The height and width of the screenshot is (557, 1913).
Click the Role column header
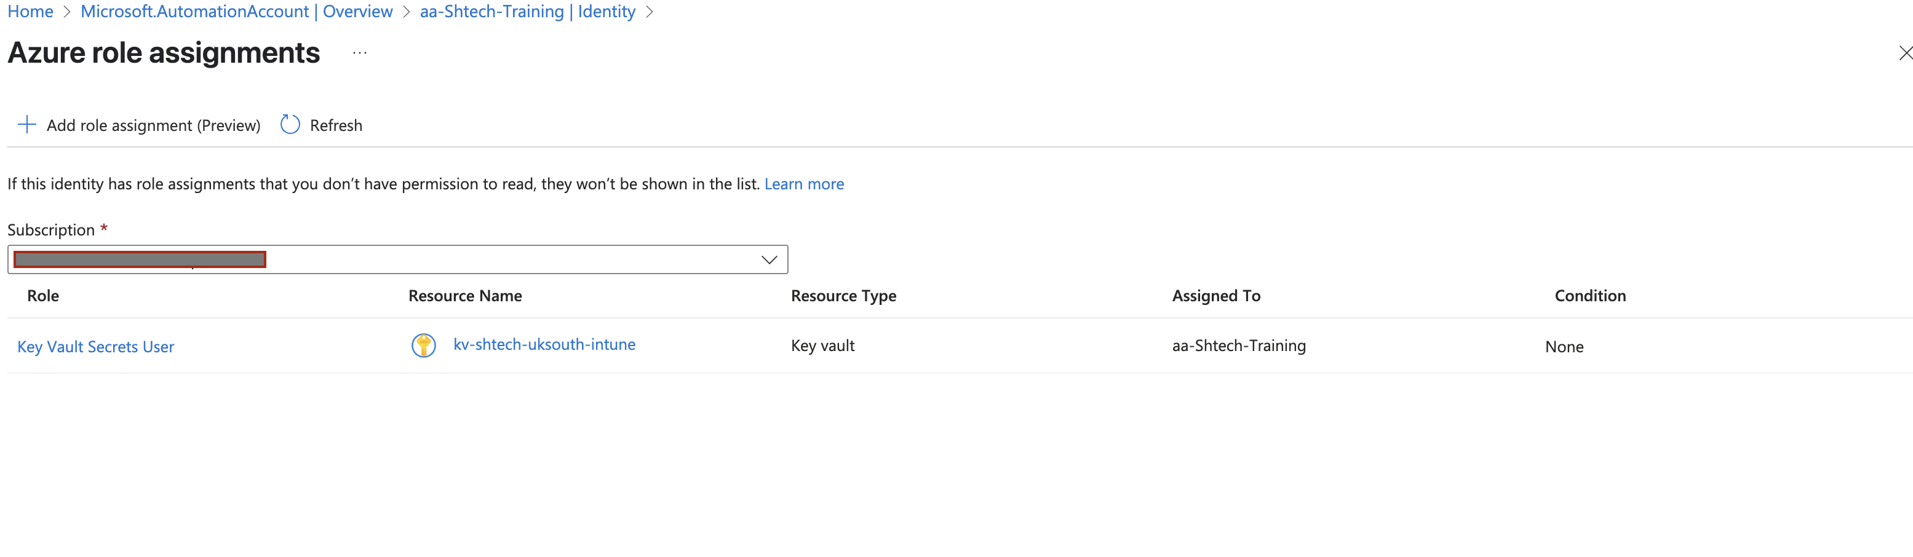pos(42,295)
